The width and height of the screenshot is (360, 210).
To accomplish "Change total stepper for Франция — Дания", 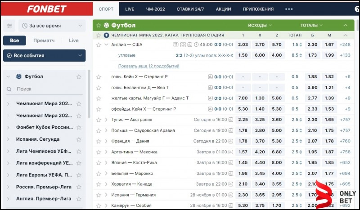I will pyautogui.click(x=301, y=141).
